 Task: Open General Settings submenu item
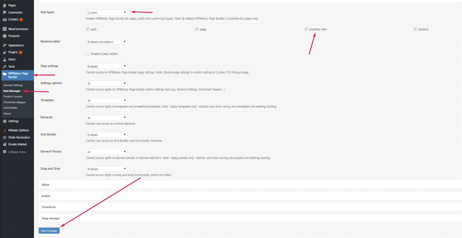point(13,85)
